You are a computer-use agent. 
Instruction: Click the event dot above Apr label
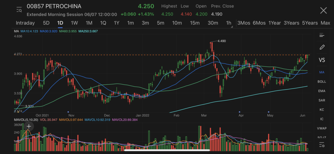239,112
